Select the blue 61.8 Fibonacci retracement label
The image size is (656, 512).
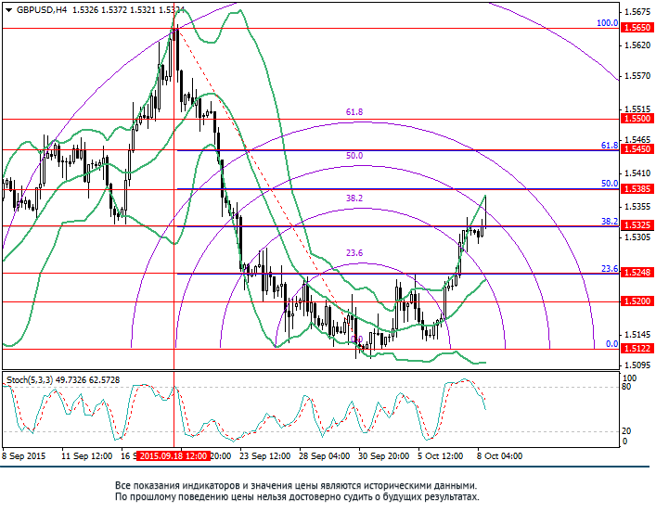pyautogui.click(x=610, y=145)
